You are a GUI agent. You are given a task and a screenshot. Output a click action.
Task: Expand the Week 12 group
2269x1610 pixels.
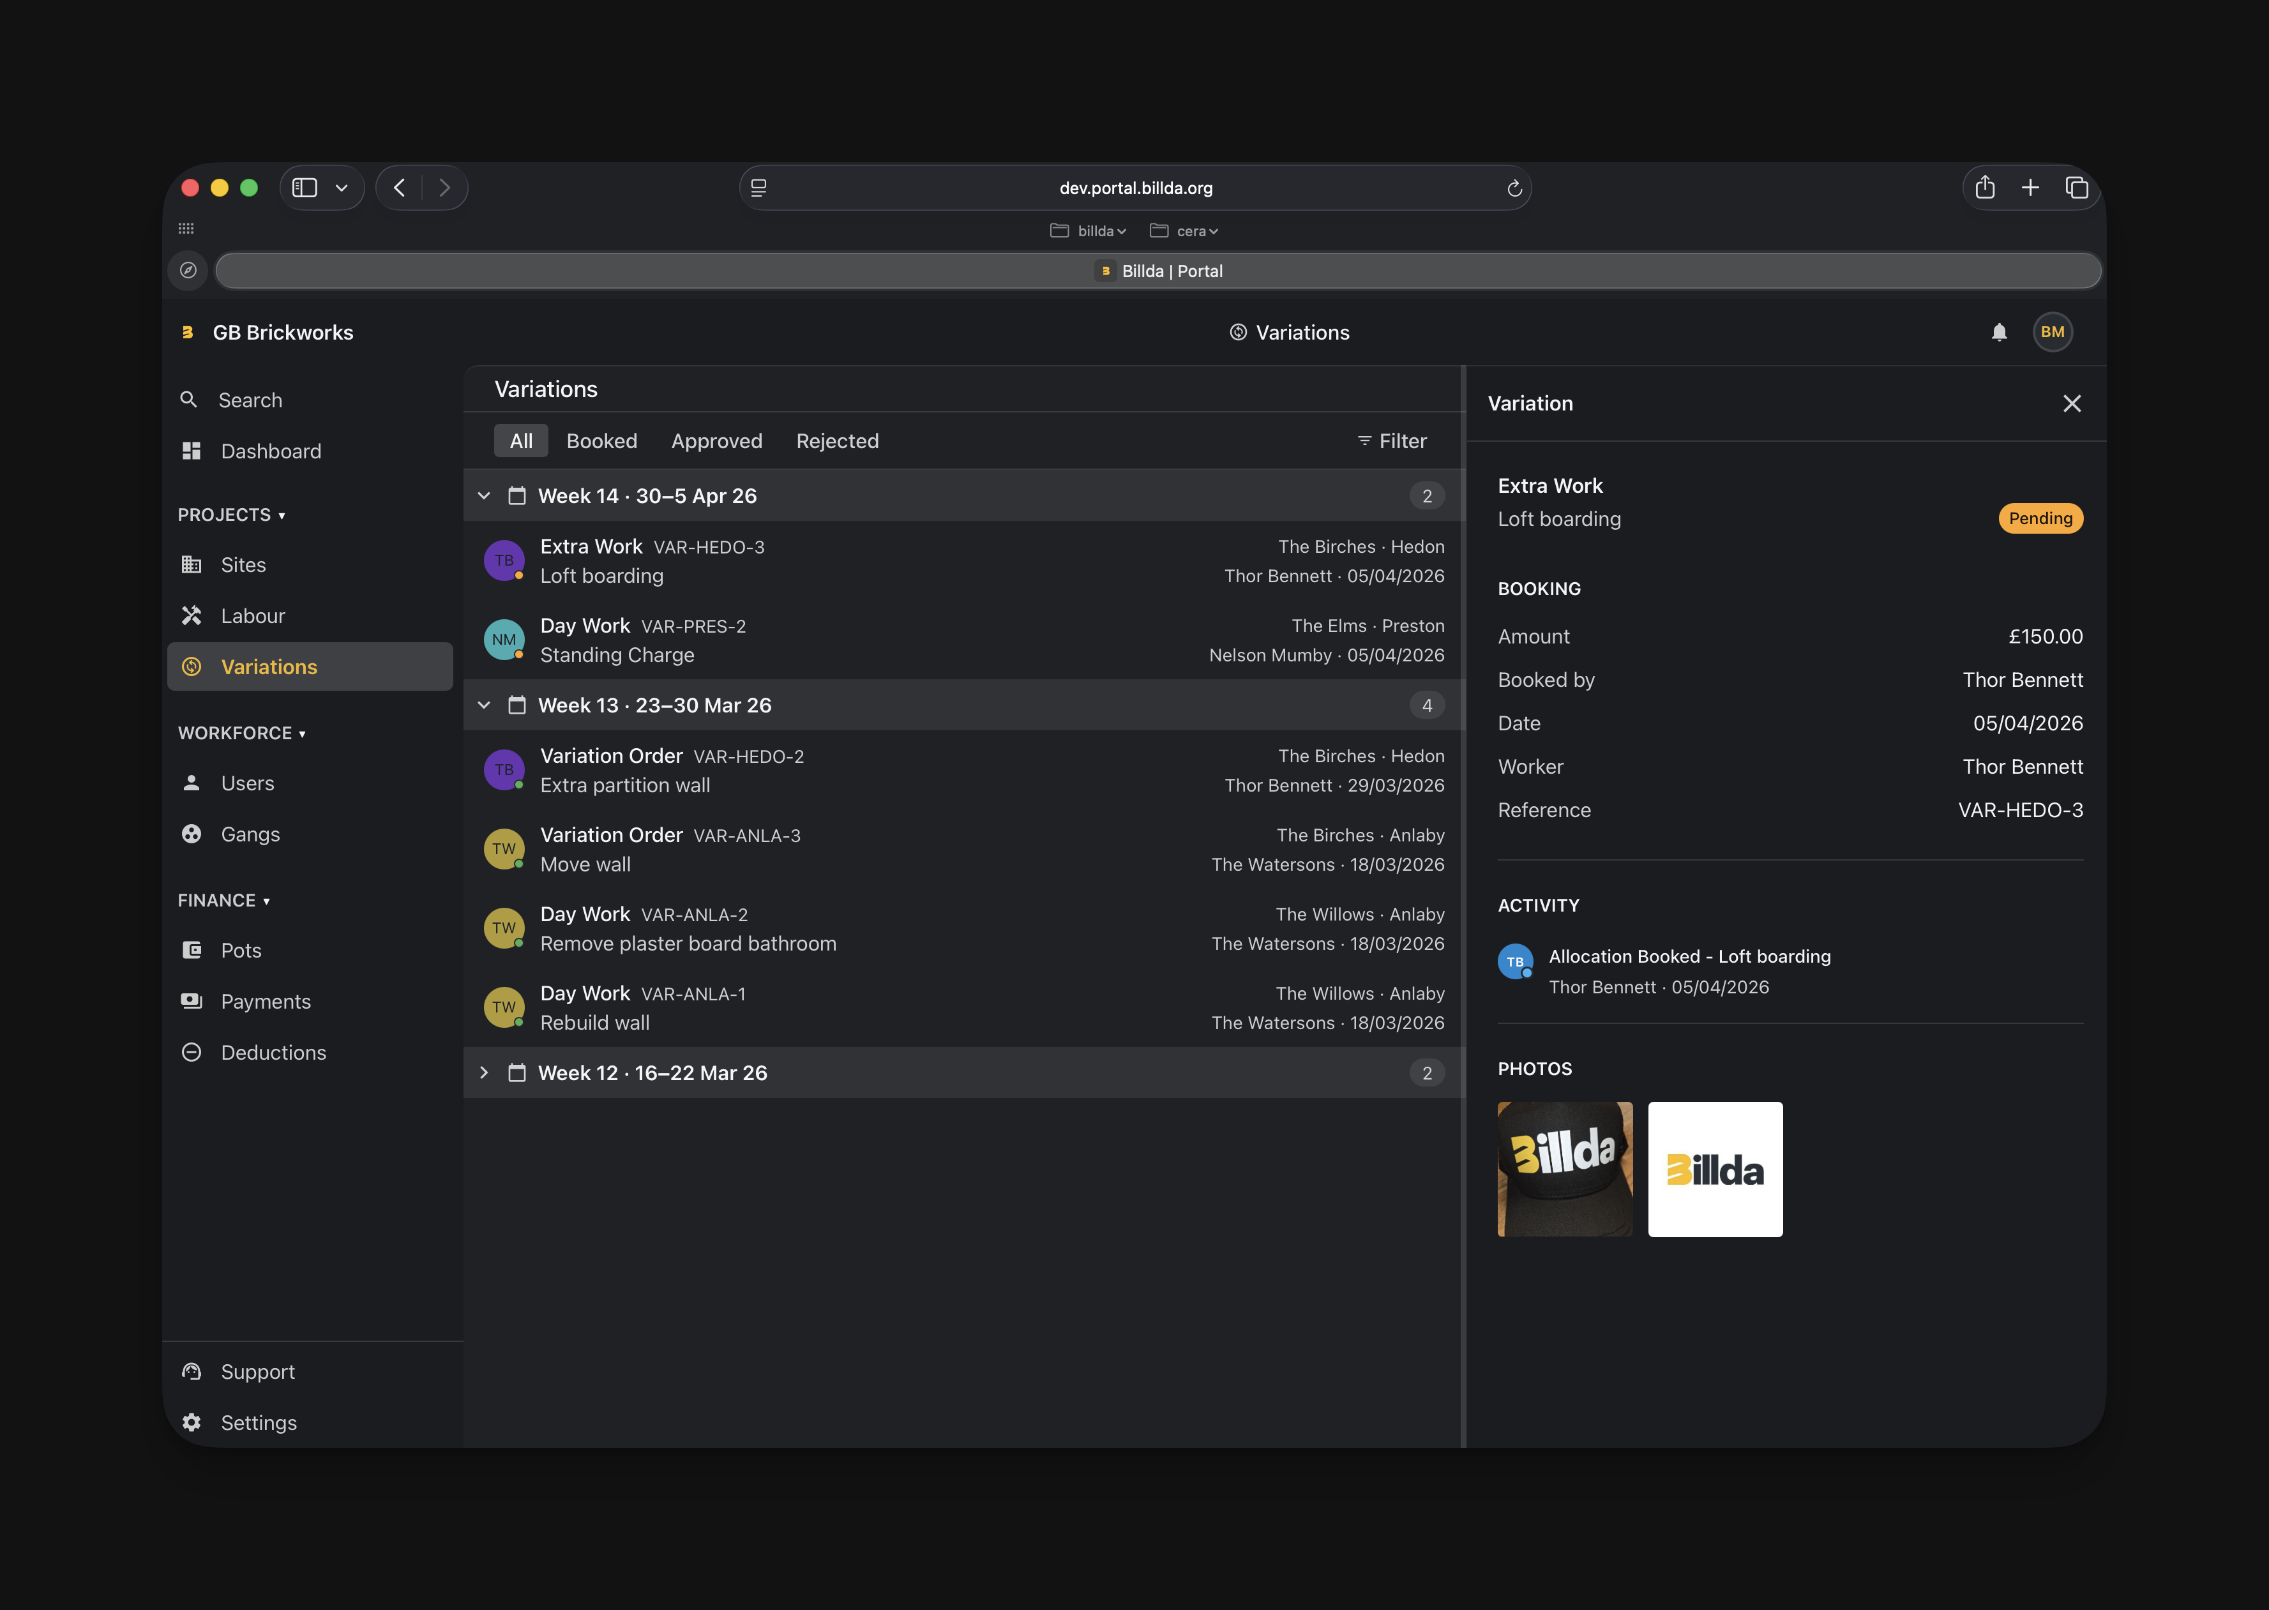coord(484,1072)
